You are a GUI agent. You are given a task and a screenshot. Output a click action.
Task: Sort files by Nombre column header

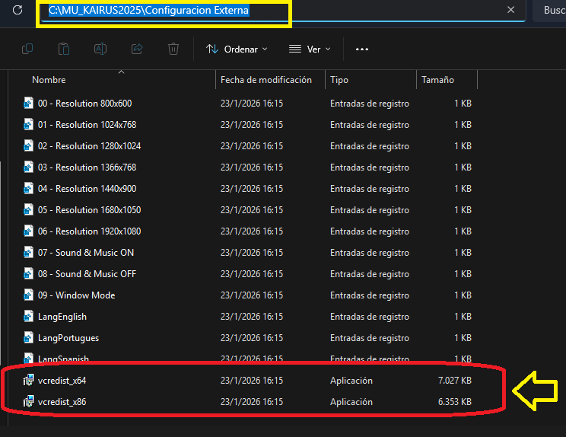coord(49,80)
